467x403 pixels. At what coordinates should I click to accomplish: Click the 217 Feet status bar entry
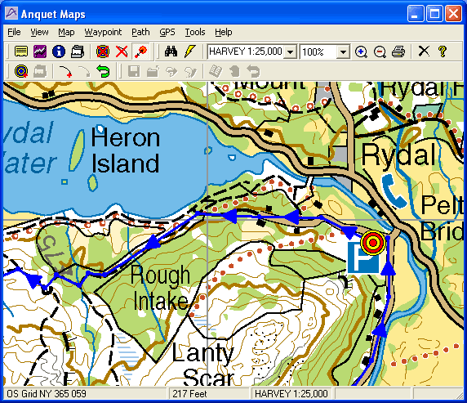click(x=189, y=394)
